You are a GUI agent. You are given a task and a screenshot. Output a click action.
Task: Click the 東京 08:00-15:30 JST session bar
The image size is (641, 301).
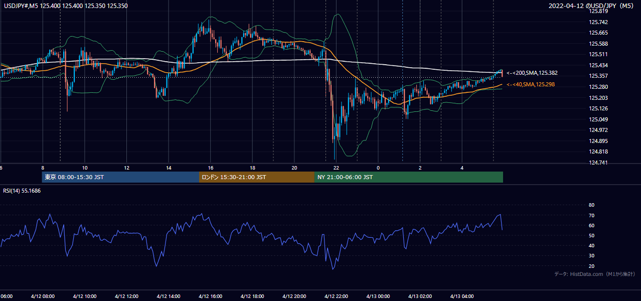(x=120, y=177)
